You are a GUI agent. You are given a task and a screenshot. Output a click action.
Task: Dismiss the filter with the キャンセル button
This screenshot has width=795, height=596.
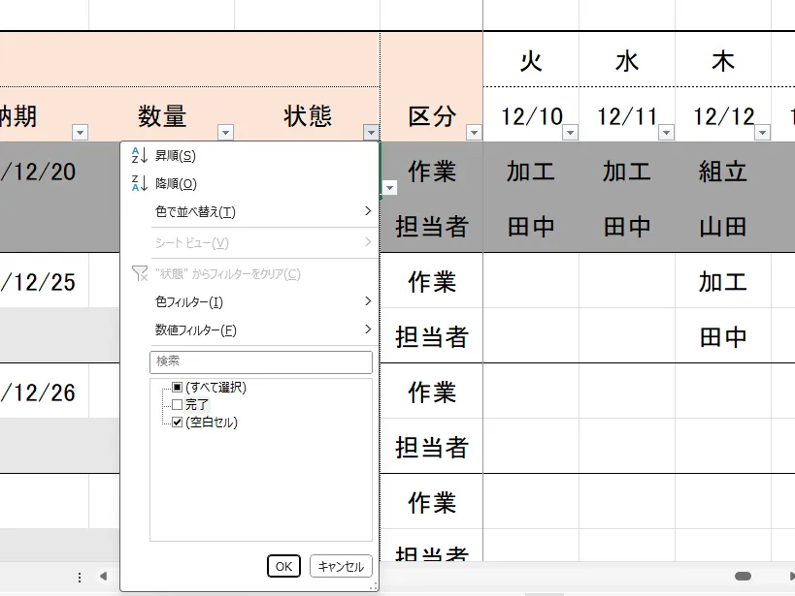339,566
